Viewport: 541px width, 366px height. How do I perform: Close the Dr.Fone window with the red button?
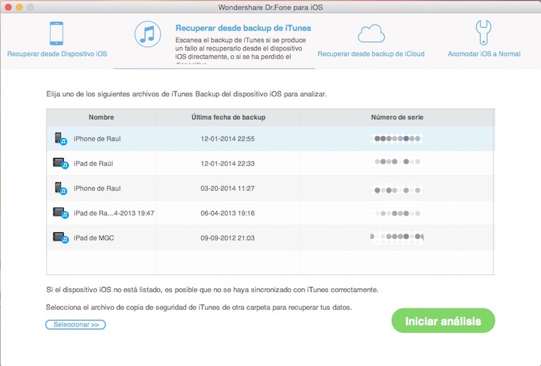click(8, 7)
